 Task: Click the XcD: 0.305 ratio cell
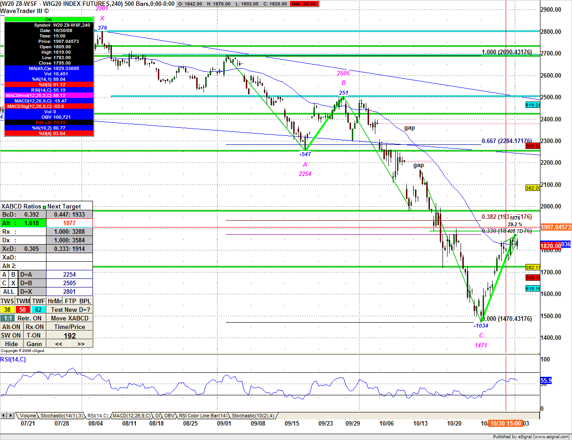(x=23, y=249)
